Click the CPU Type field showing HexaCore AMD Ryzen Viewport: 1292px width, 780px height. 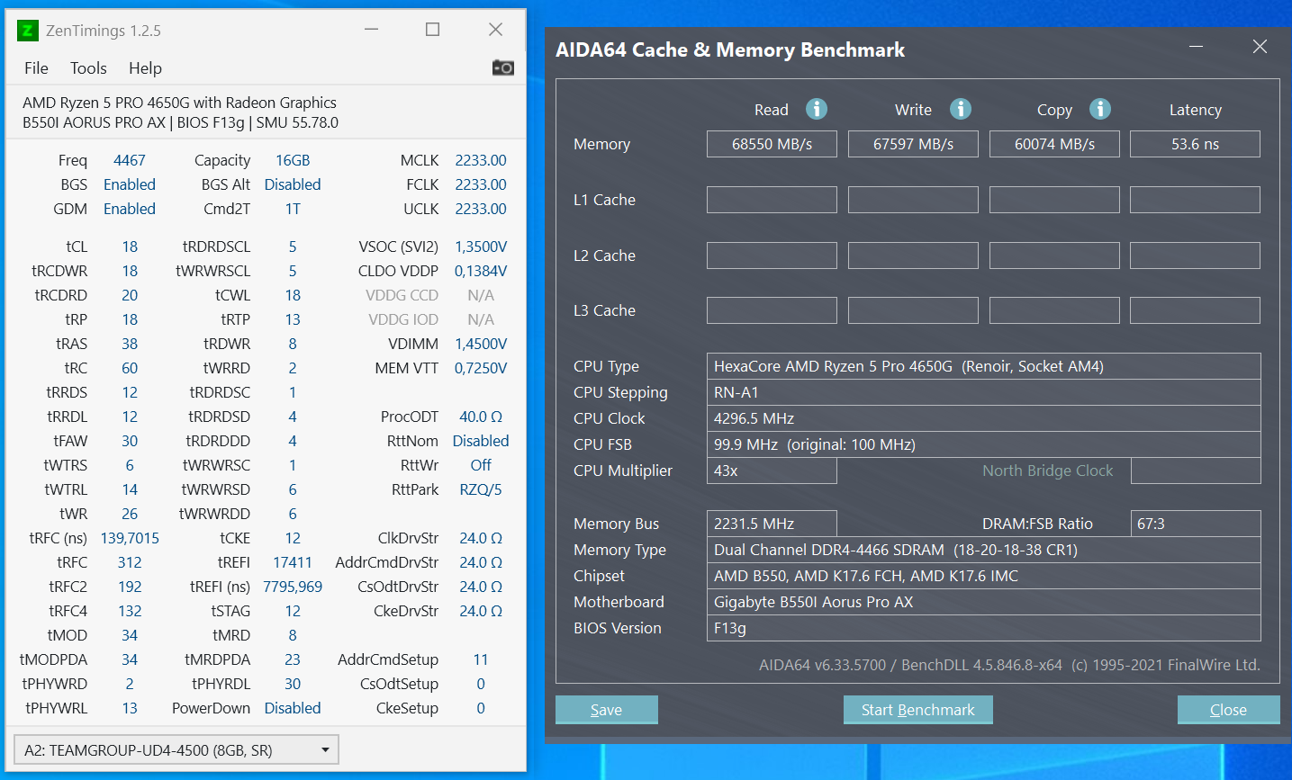(x=983, y=366)
